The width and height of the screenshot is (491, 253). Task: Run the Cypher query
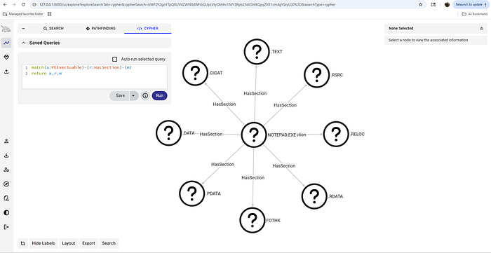[160, 96]
